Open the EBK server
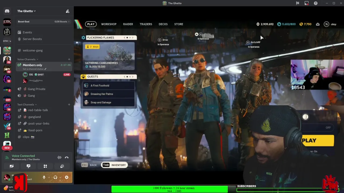This screenshot has width=344, height=193. pyautogui.click(x=7, y=22)
